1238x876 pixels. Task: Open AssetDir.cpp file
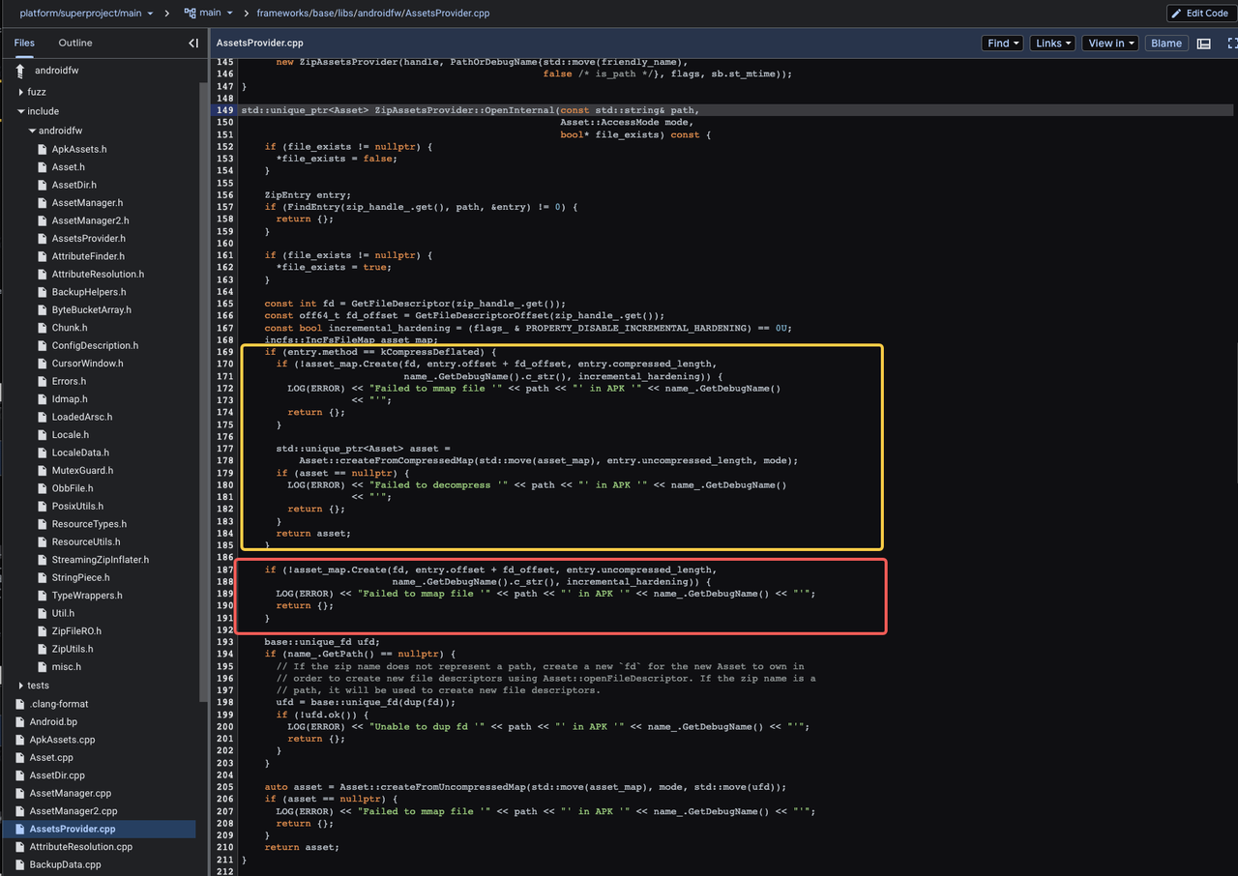pyautogui.click(x=57, y=775)
